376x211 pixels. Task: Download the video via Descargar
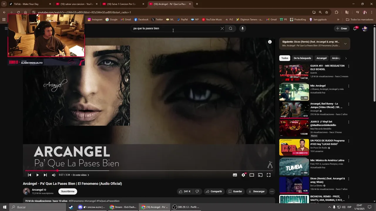tap(257, 191)
